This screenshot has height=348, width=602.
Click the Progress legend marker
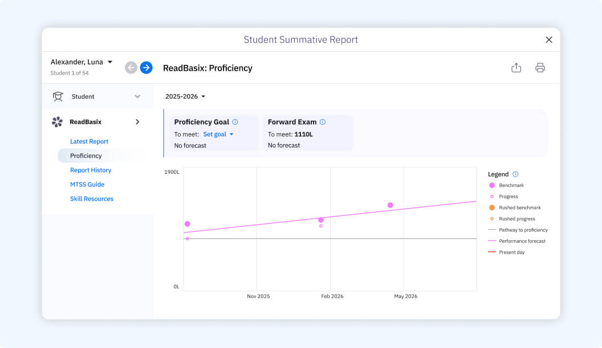(492, 196)
